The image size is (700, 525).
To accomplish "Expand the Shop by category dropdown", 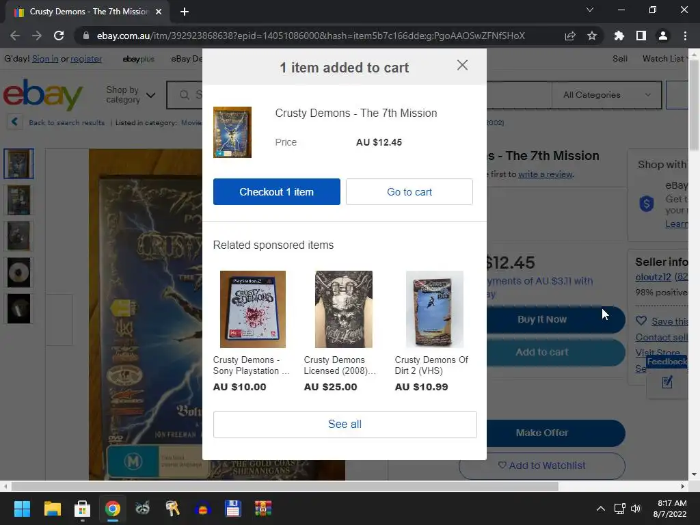I will (131, 94).
